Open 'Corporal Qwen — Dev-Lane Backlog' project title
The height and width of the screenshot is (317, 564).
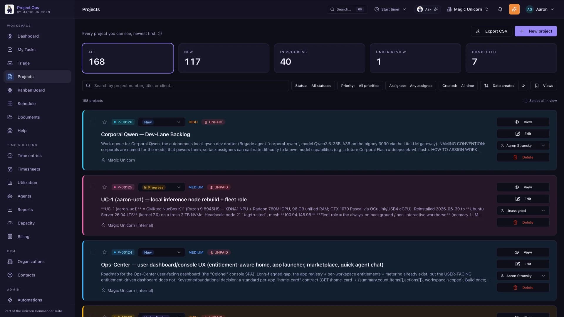145,134
